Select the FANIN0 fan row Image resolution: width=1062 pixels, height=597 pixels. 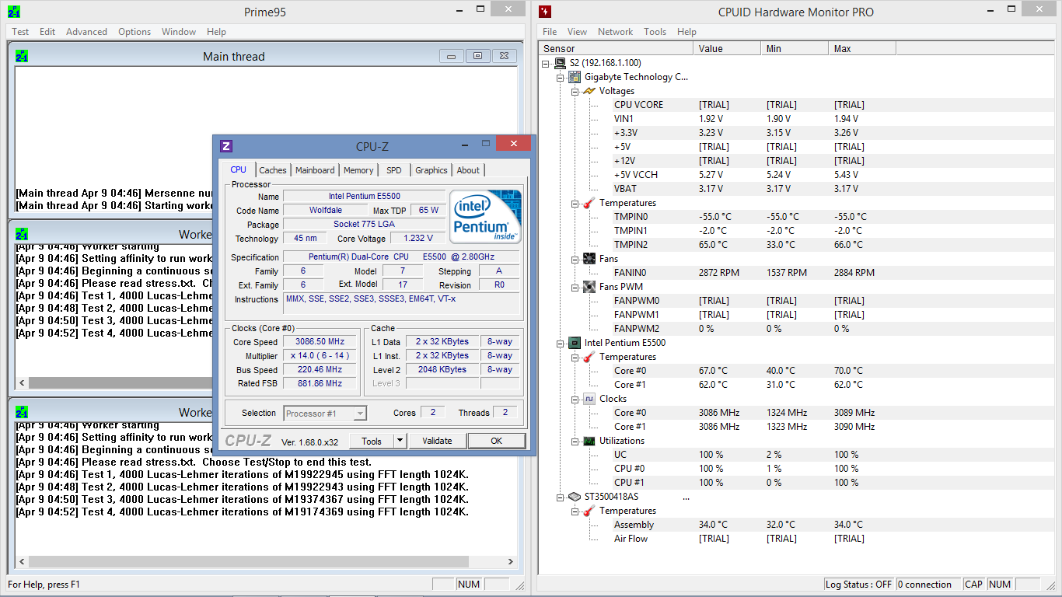798,273
